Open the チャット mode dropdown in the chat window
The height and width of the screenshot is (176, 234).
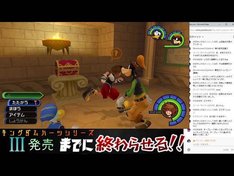tap(196, 37)
